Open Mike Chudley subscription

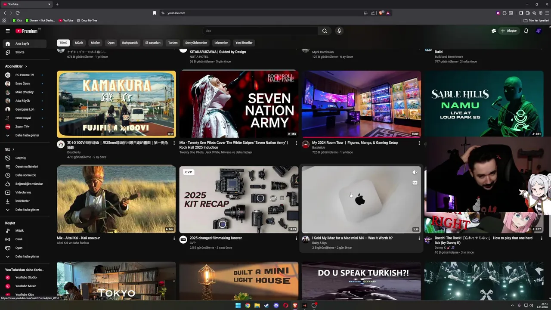(25, 92)
